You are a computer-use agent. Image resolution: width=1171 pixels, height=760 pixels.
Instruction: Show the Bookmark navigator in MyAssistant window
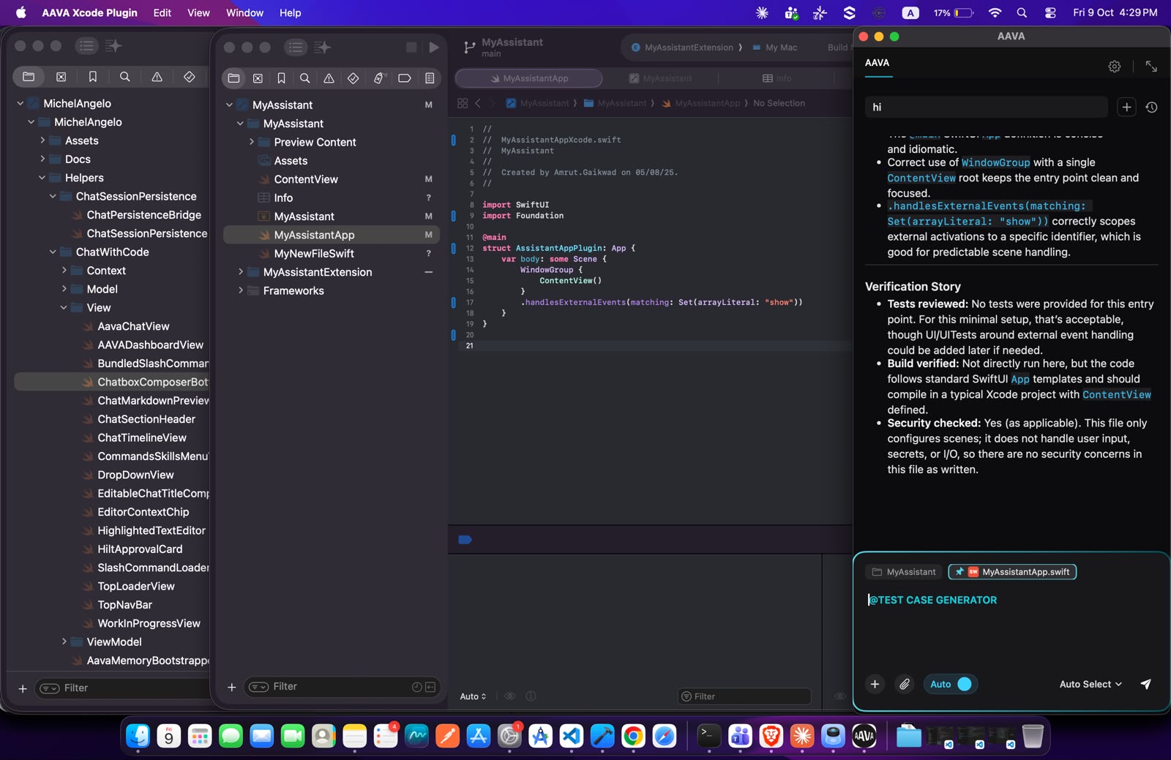[x=281, y=78]
